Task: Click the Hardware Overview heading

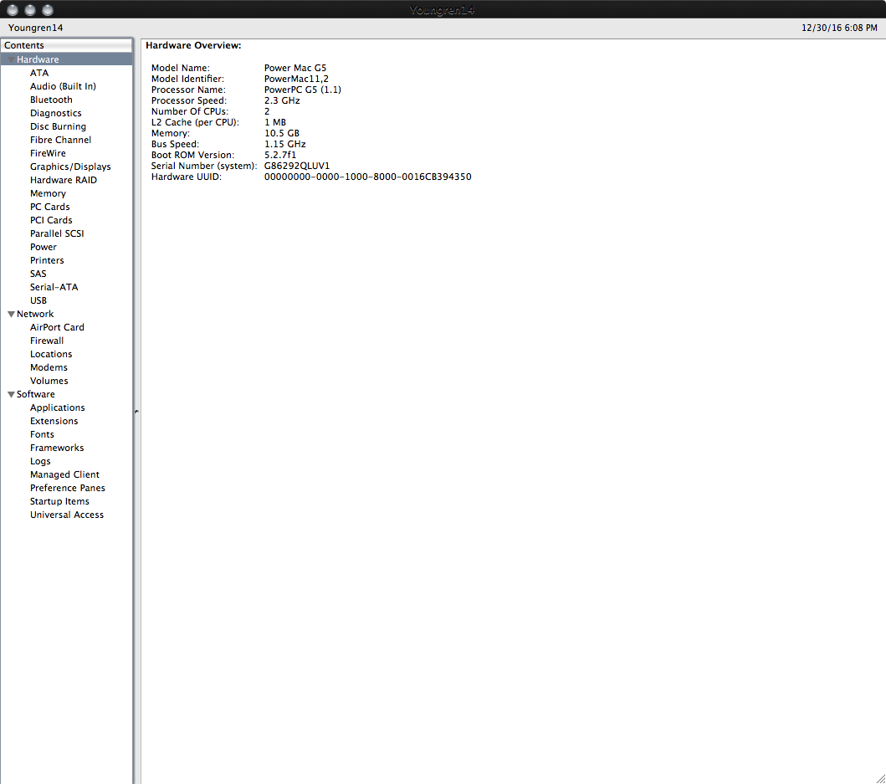Action: click(x=193, y=45)
